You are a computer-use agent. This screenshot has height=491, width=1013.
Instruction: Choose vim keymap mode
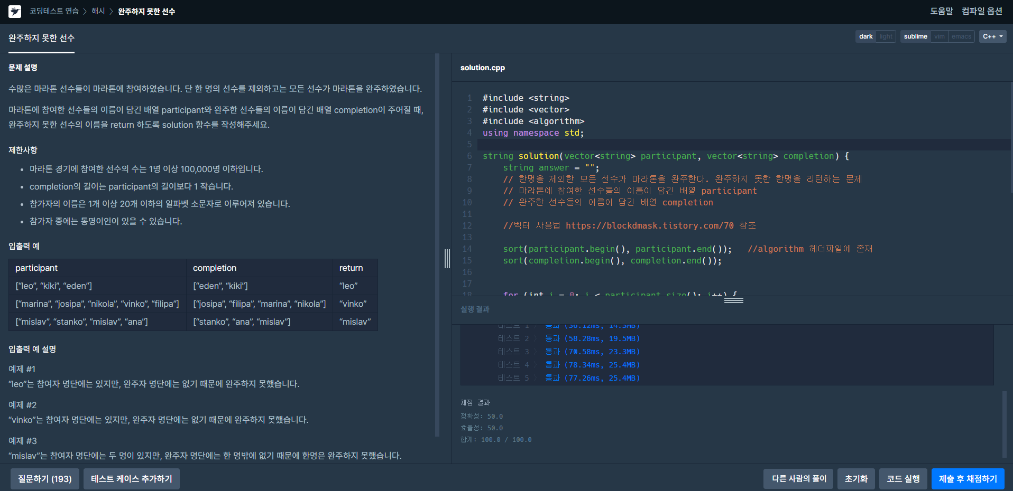click(x=939, y=36)
